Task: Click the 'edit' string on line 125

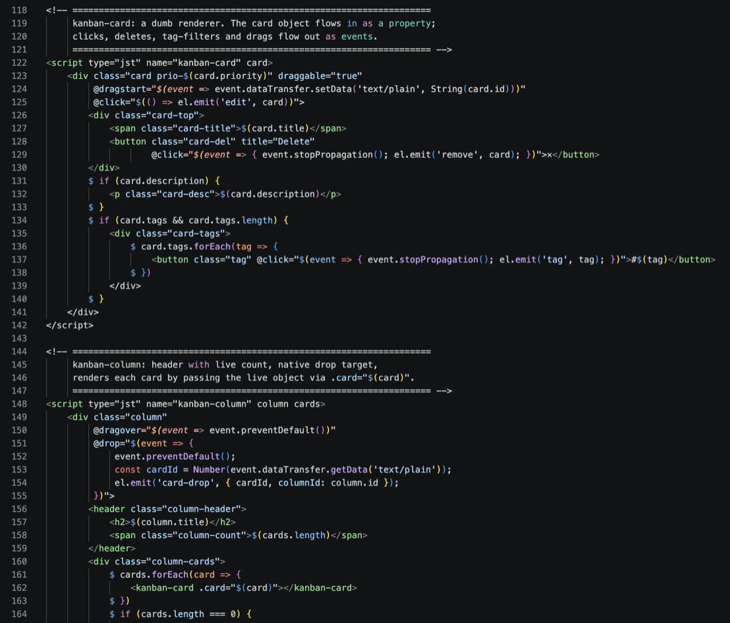Action: coord(236,102)
